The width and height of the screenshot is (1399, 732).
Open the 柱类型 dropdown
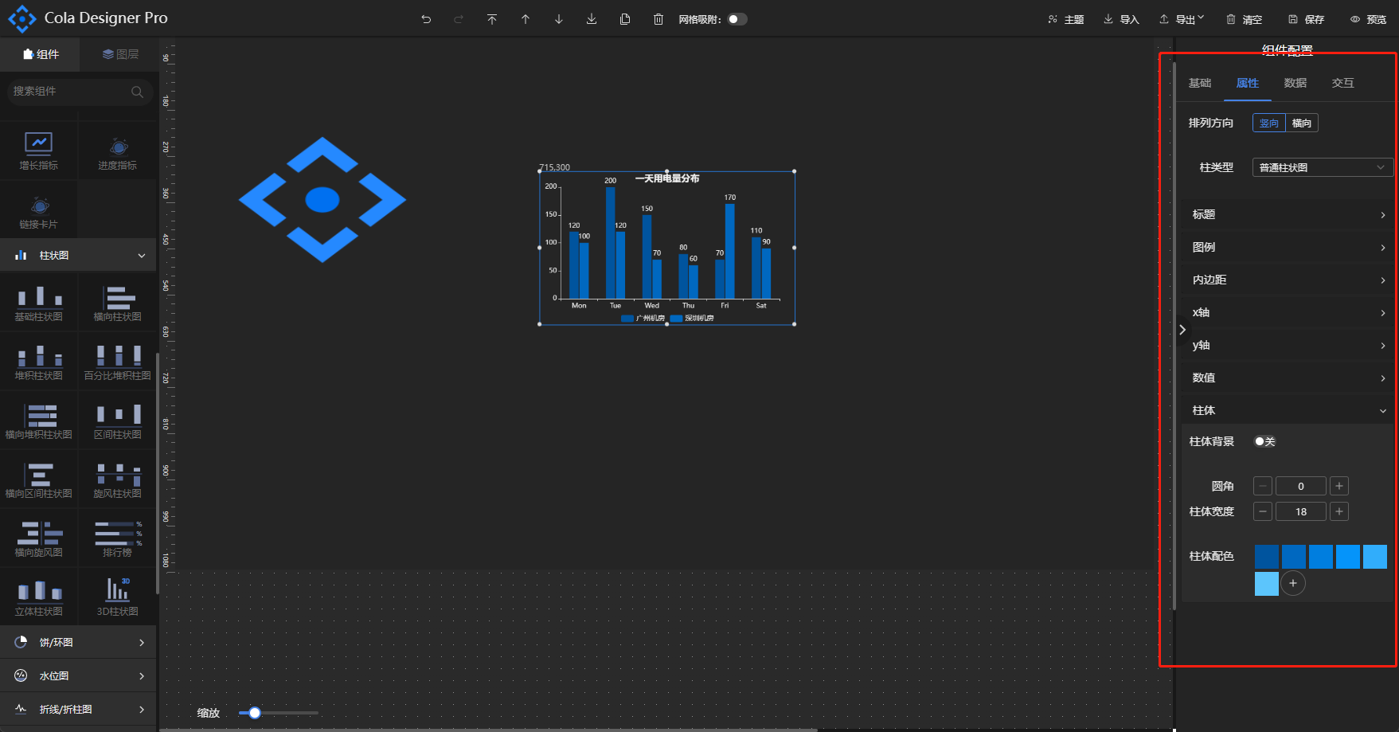(x=1322, y=167)
